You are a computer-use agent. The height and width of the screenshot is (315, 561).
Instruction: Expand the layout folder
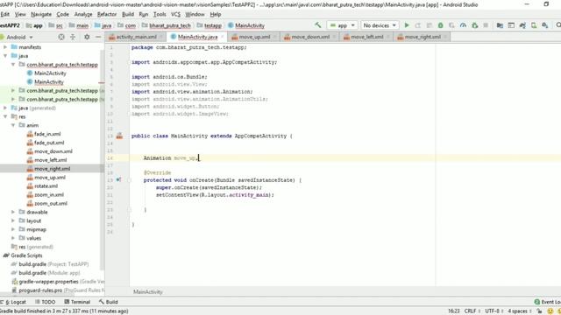(13, 220)
